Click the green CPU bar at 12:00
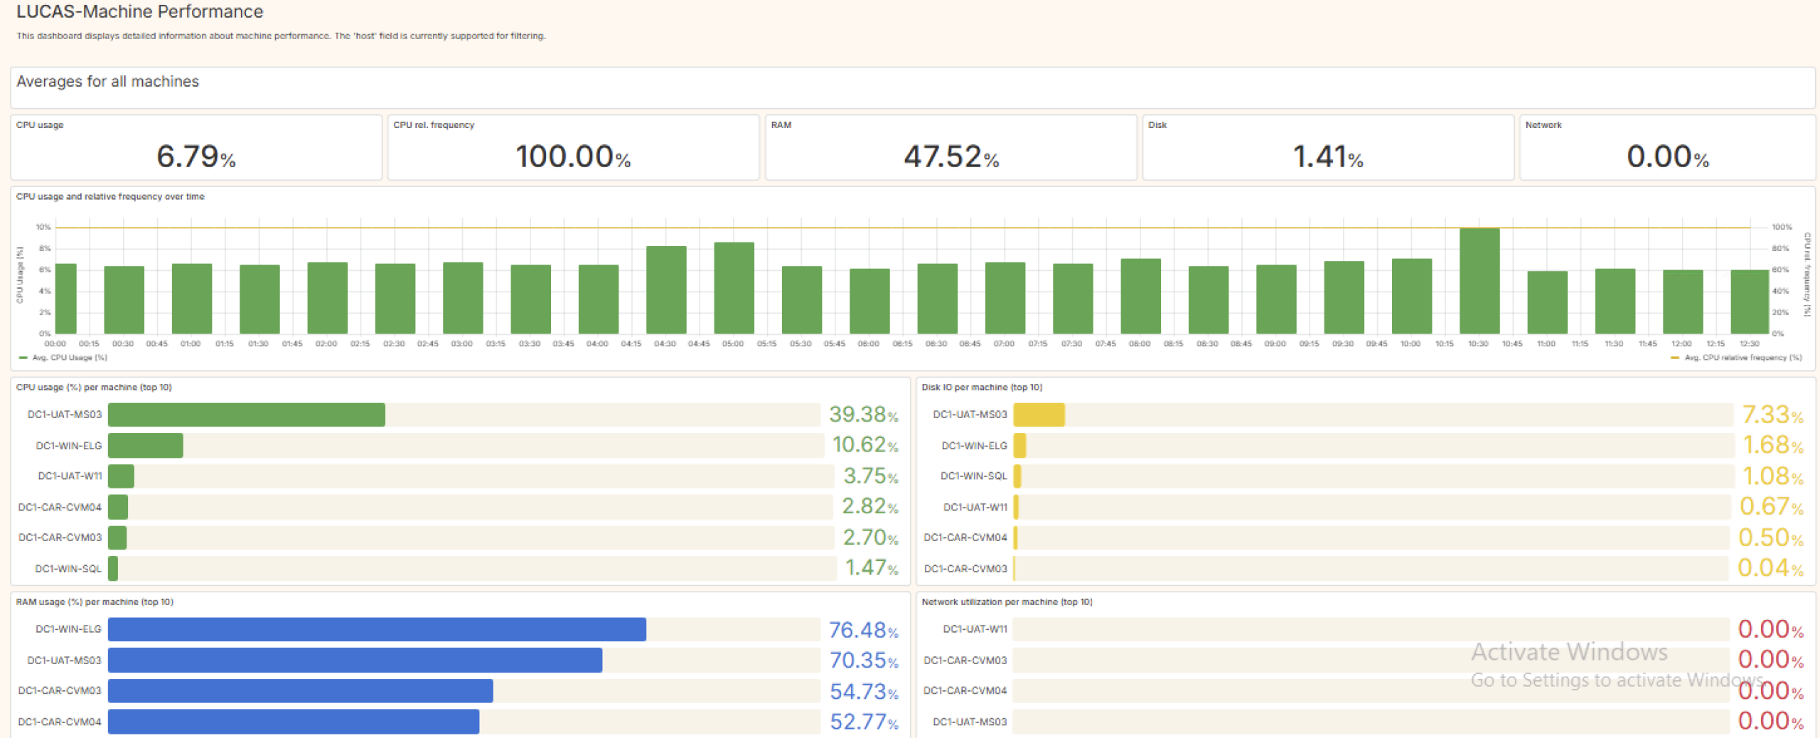 1683,301
